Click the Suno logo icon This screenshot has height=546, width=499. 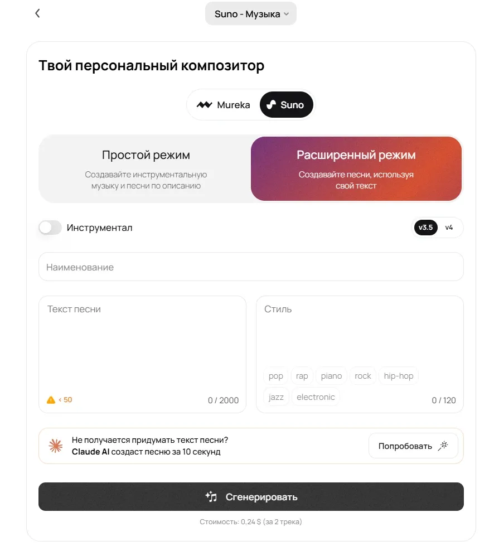(271, 104)
